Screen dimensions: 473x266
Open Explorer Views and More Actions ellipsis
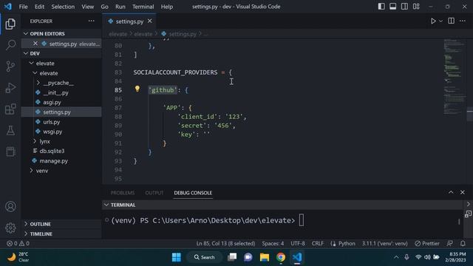(x=91, y=21)
